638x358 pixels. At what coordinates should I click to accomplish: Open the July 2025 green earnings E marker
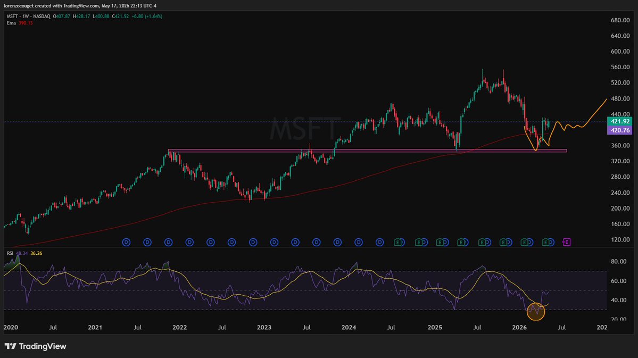482,242
